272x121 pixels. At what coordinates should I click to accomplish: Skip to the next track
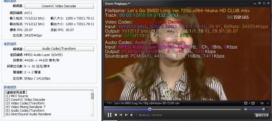[x=126, y=115]
